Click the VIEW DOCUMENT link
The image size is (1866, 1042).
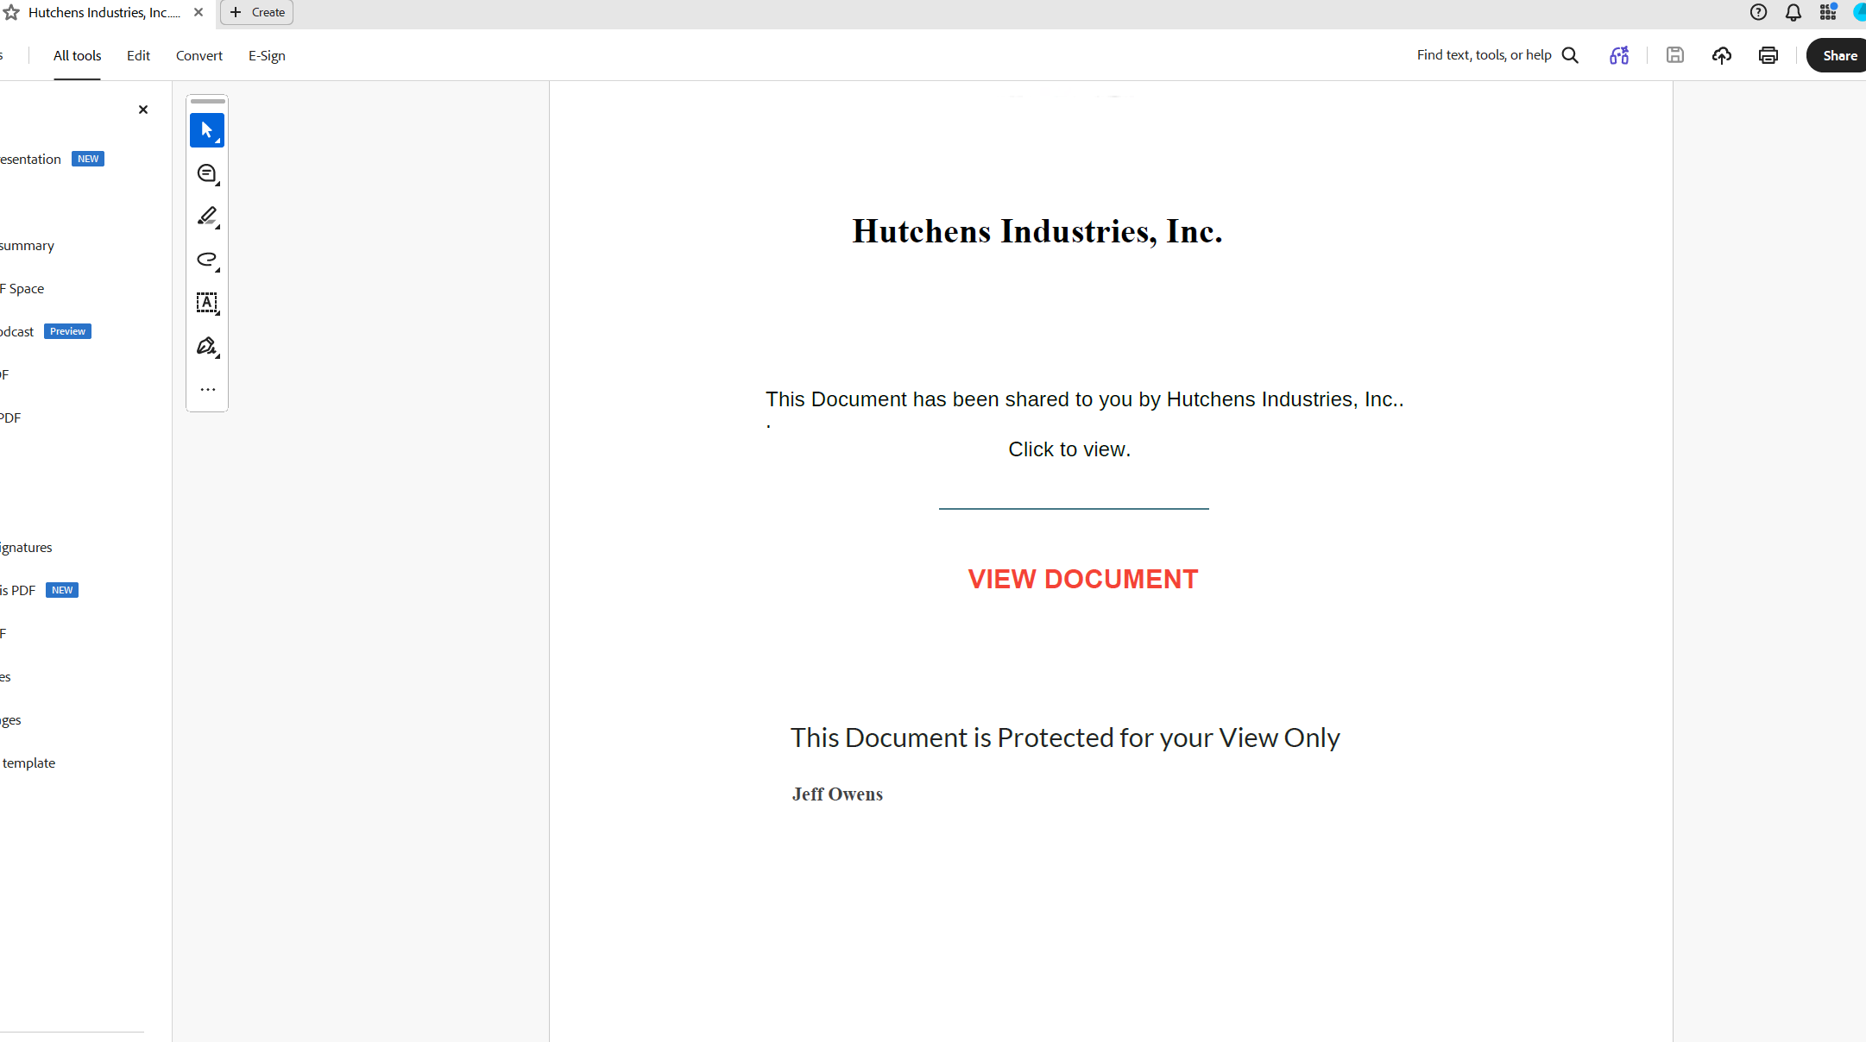coord(1083,579)
